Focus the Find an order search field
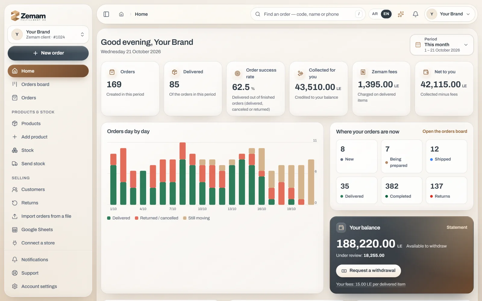The width and height of the screenshot is (482, 301). [308, 14]
